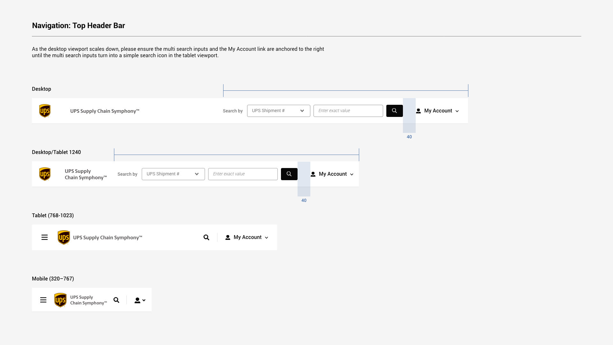This screenshot has width=613, height=345.
Task: Focus Enter exact value field in Desktop header
Action: pyautogui.click(x=348, y=111)
